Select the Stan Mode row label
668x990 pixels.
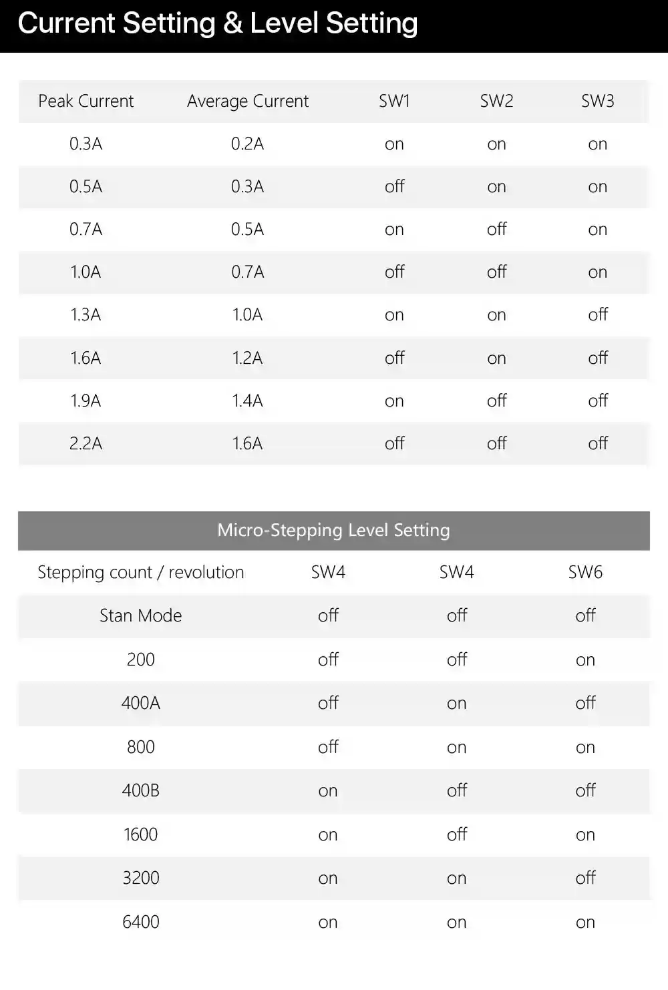[141, 615]
